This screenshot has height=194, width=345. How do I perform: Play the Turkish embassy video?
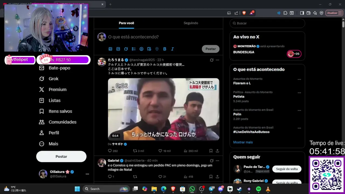click(164, 109)
